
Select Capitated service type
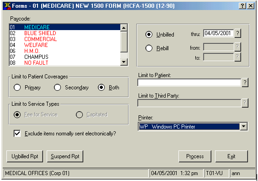(79, 114)
